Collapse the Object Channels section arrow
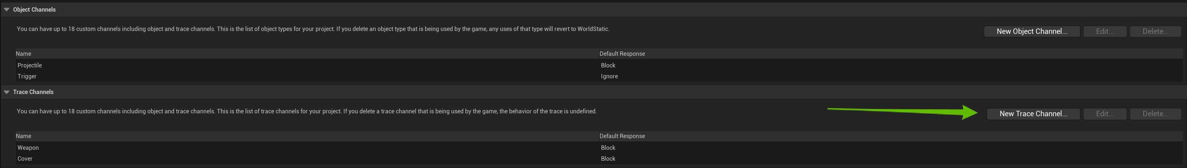1187x168 pixels. pyautogui.click(x=7, y=9)
